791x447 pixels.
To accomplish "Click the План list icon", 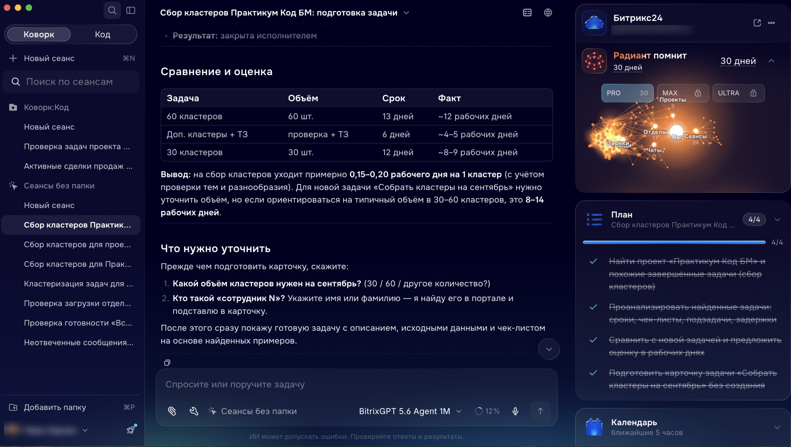I will click(594, 219).
